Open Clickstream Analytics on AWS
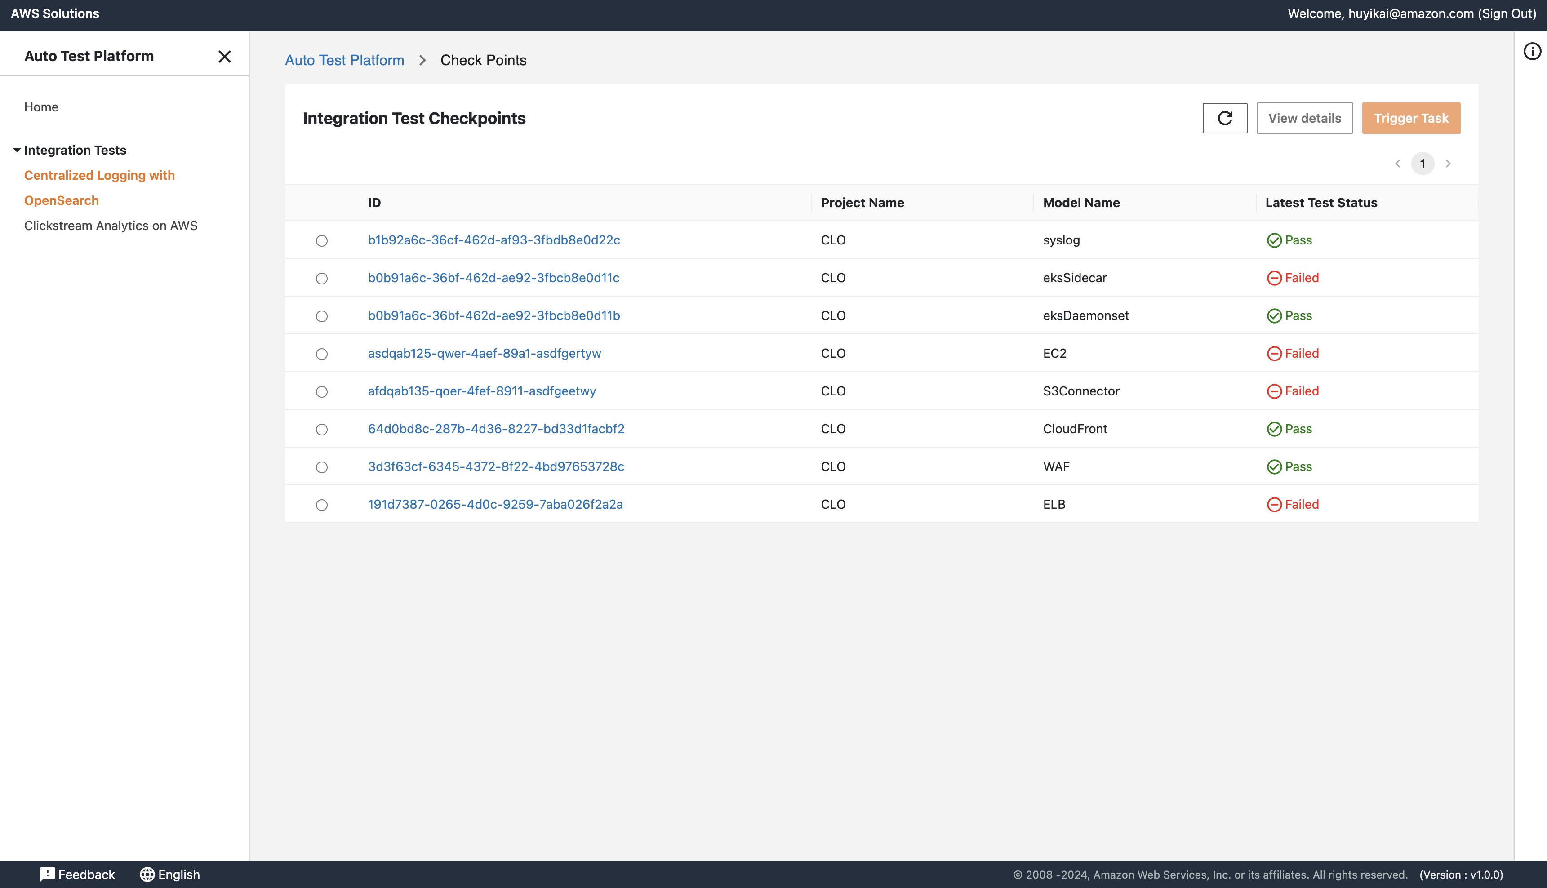1547x888 pixels. 111,226
